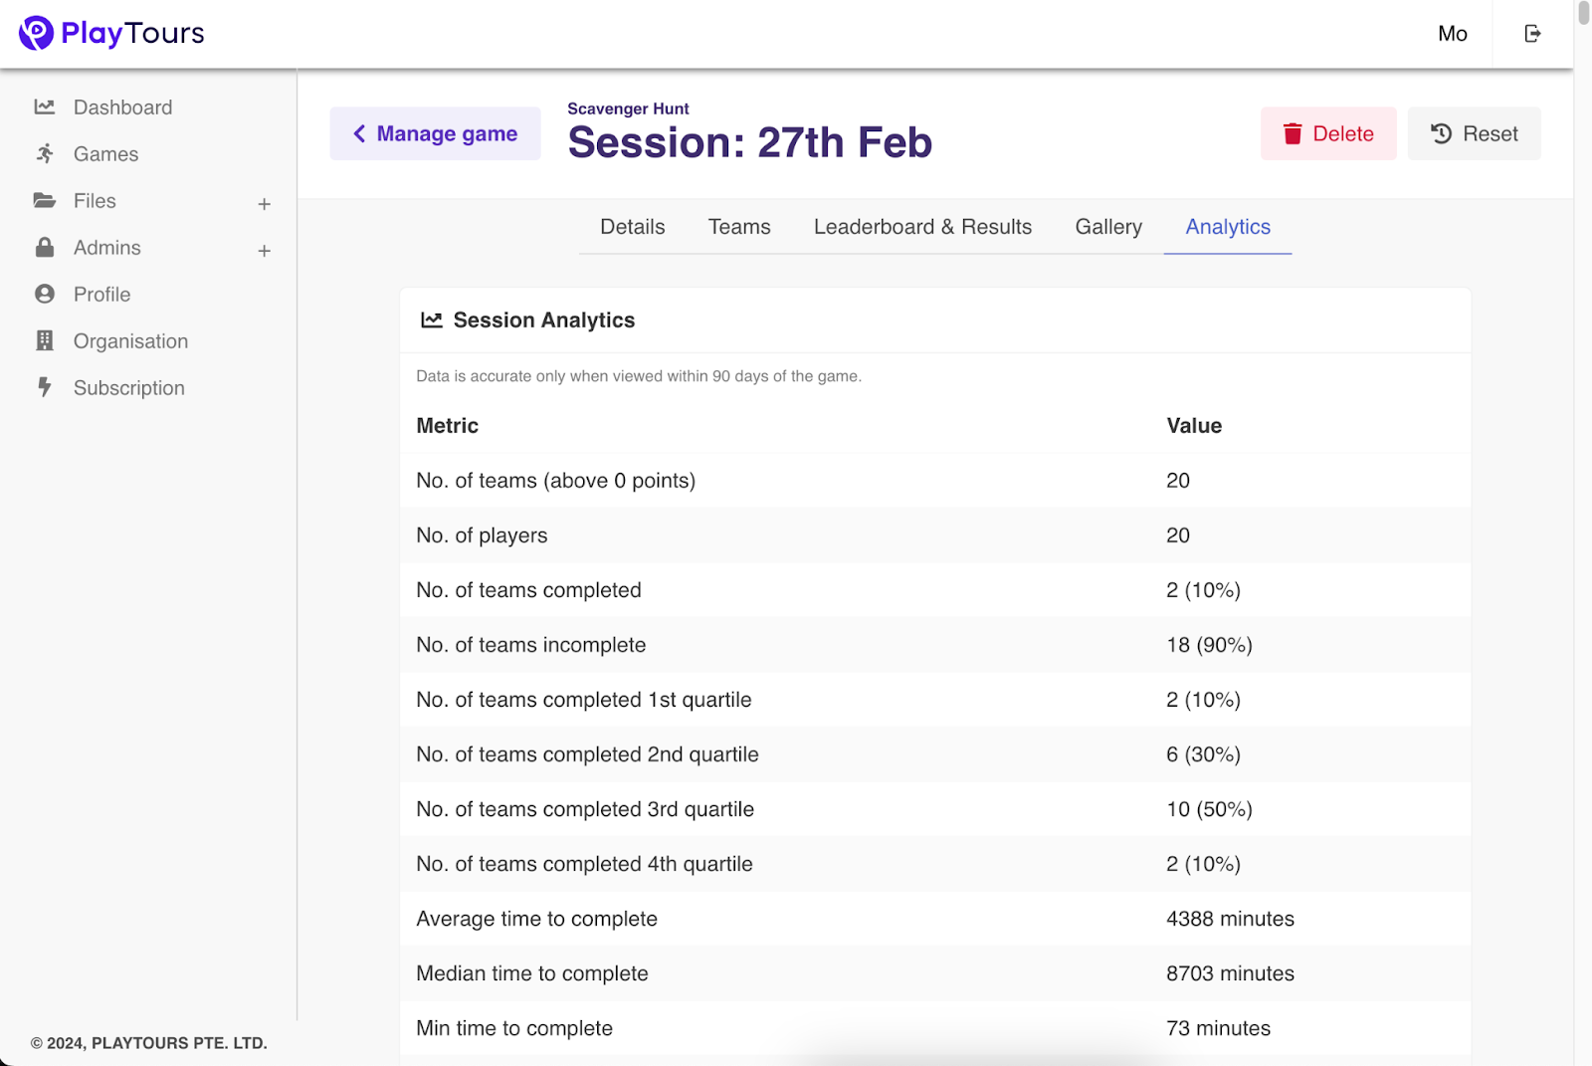
Task: Click the Games running figure icon
Action: tap(45, 153)
